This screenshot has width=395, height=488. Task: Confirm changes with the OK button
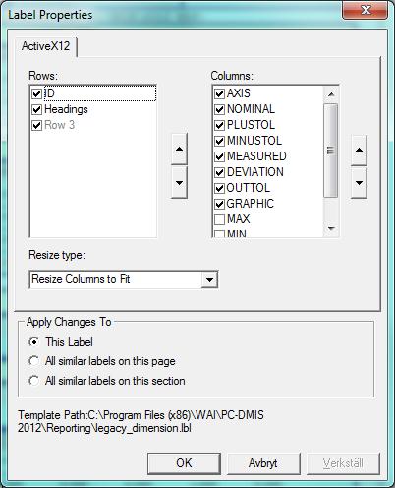coord(184,463)
